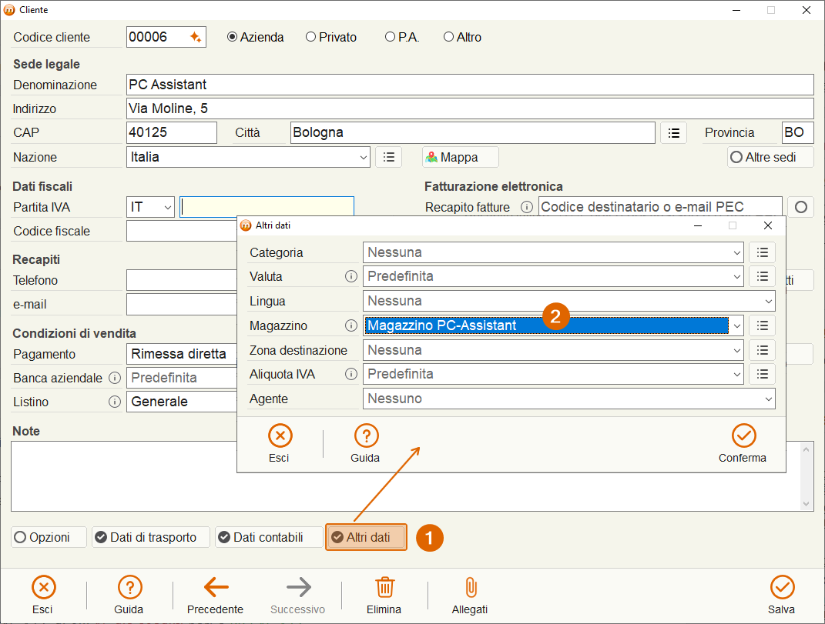Screen dimensions: 825x624
Task: Click into the Telefono field
Action: [182, 280]
